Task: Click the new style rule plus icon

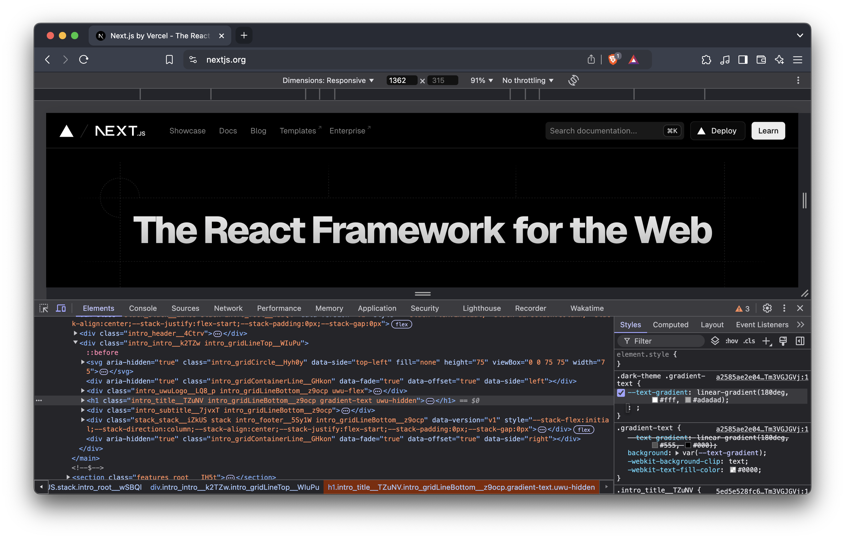Action: click(x=766, y=341)
